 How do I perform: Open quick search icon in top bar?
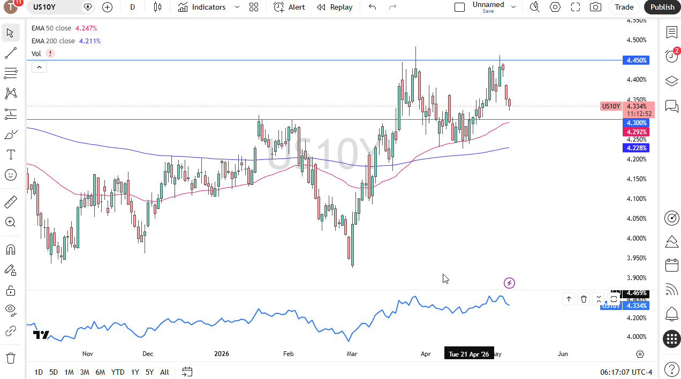534,7
